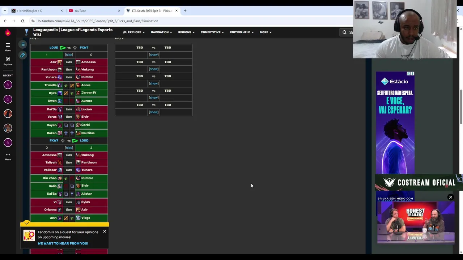Open the FXW7 link in second game header
Viewport: 463px width, 260px height.
[54, 140]
